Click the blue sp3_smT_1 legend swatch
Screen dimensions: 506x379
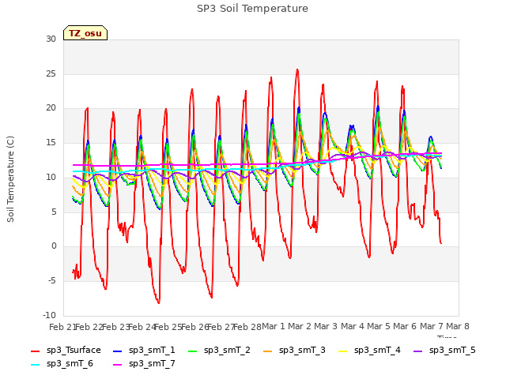point(118,351)
